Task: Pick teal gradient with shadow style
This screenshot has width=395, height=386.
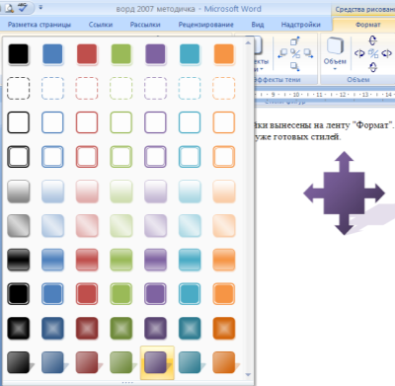Action: [x=191, y=362]
